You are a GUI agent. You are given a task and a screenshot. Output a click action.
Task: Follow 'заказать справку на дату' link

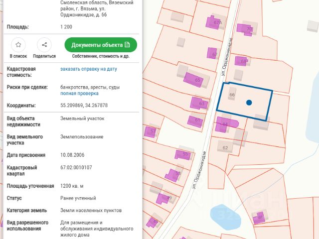(89, 69)
